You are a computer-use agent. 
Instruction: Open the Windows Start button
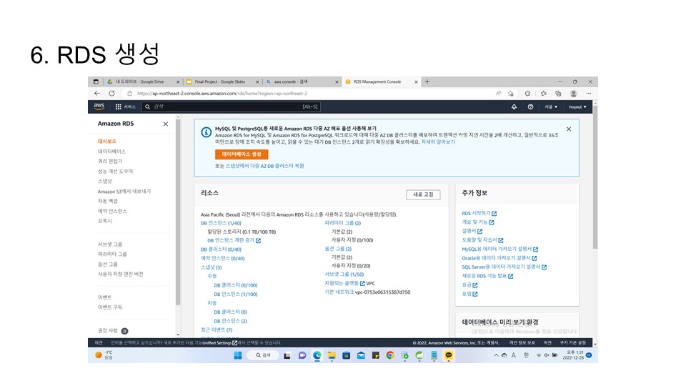pos(238,355)
